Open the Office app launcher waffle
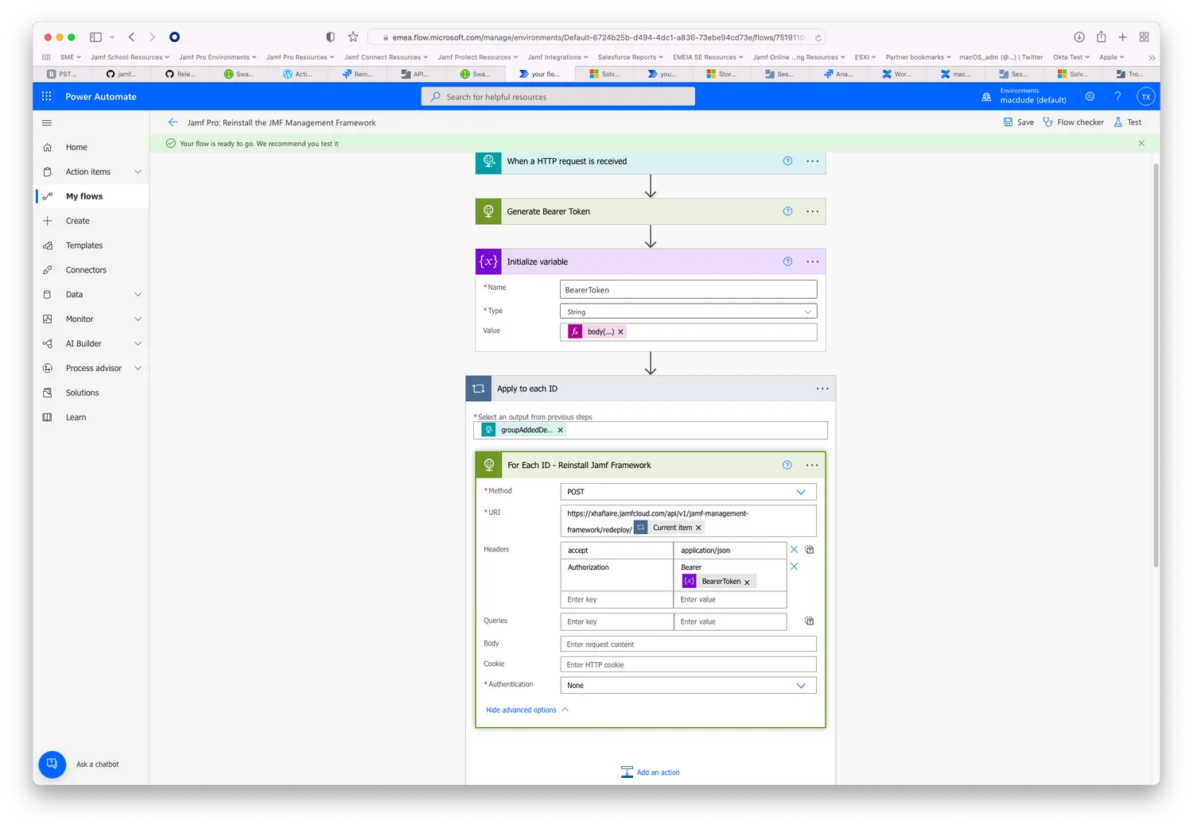This screenshot has height=828, width=1193. coord(45,96)
